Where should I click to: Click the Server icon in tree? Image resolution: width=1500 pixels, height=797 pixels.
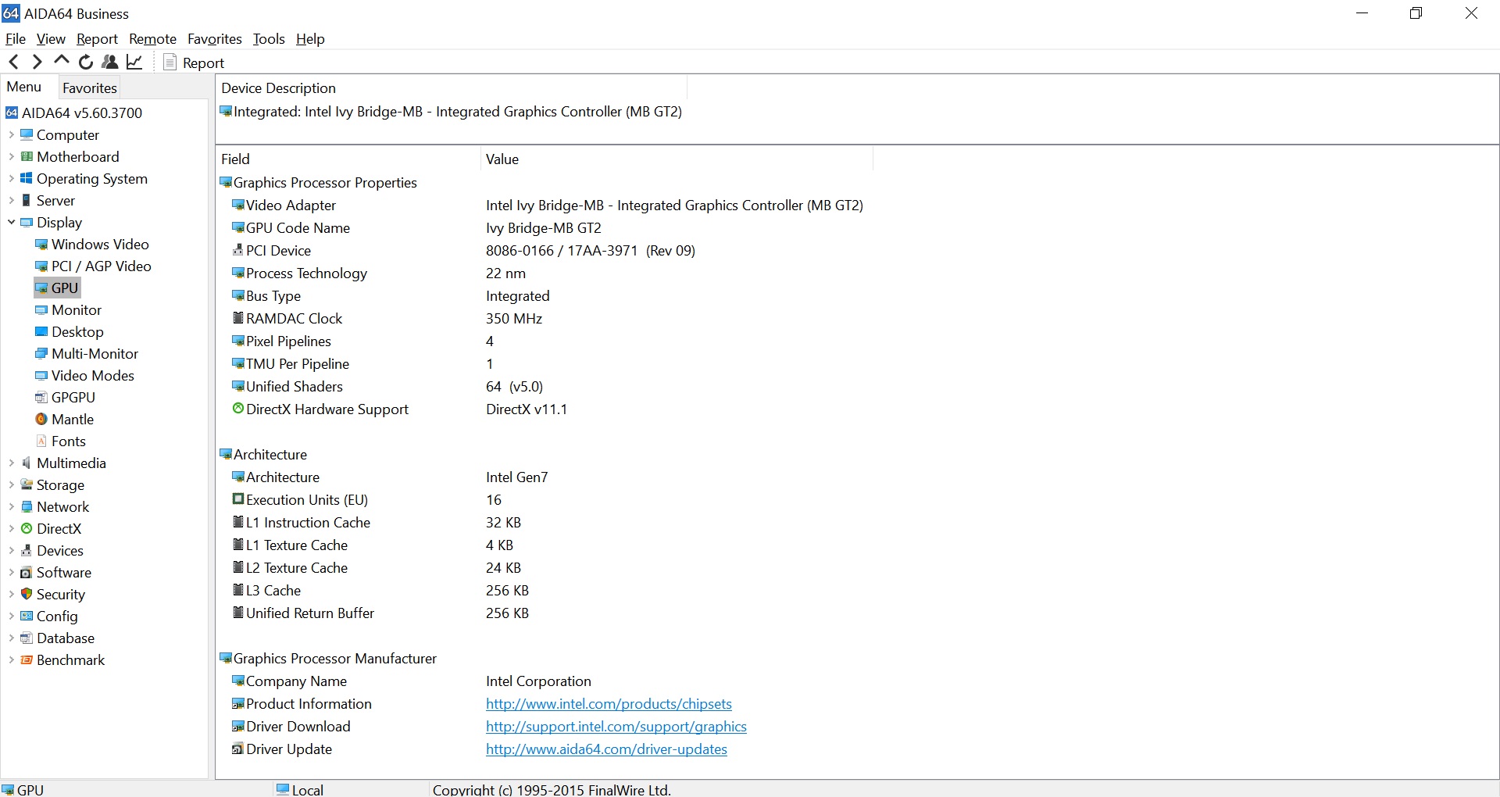point(27,200)
